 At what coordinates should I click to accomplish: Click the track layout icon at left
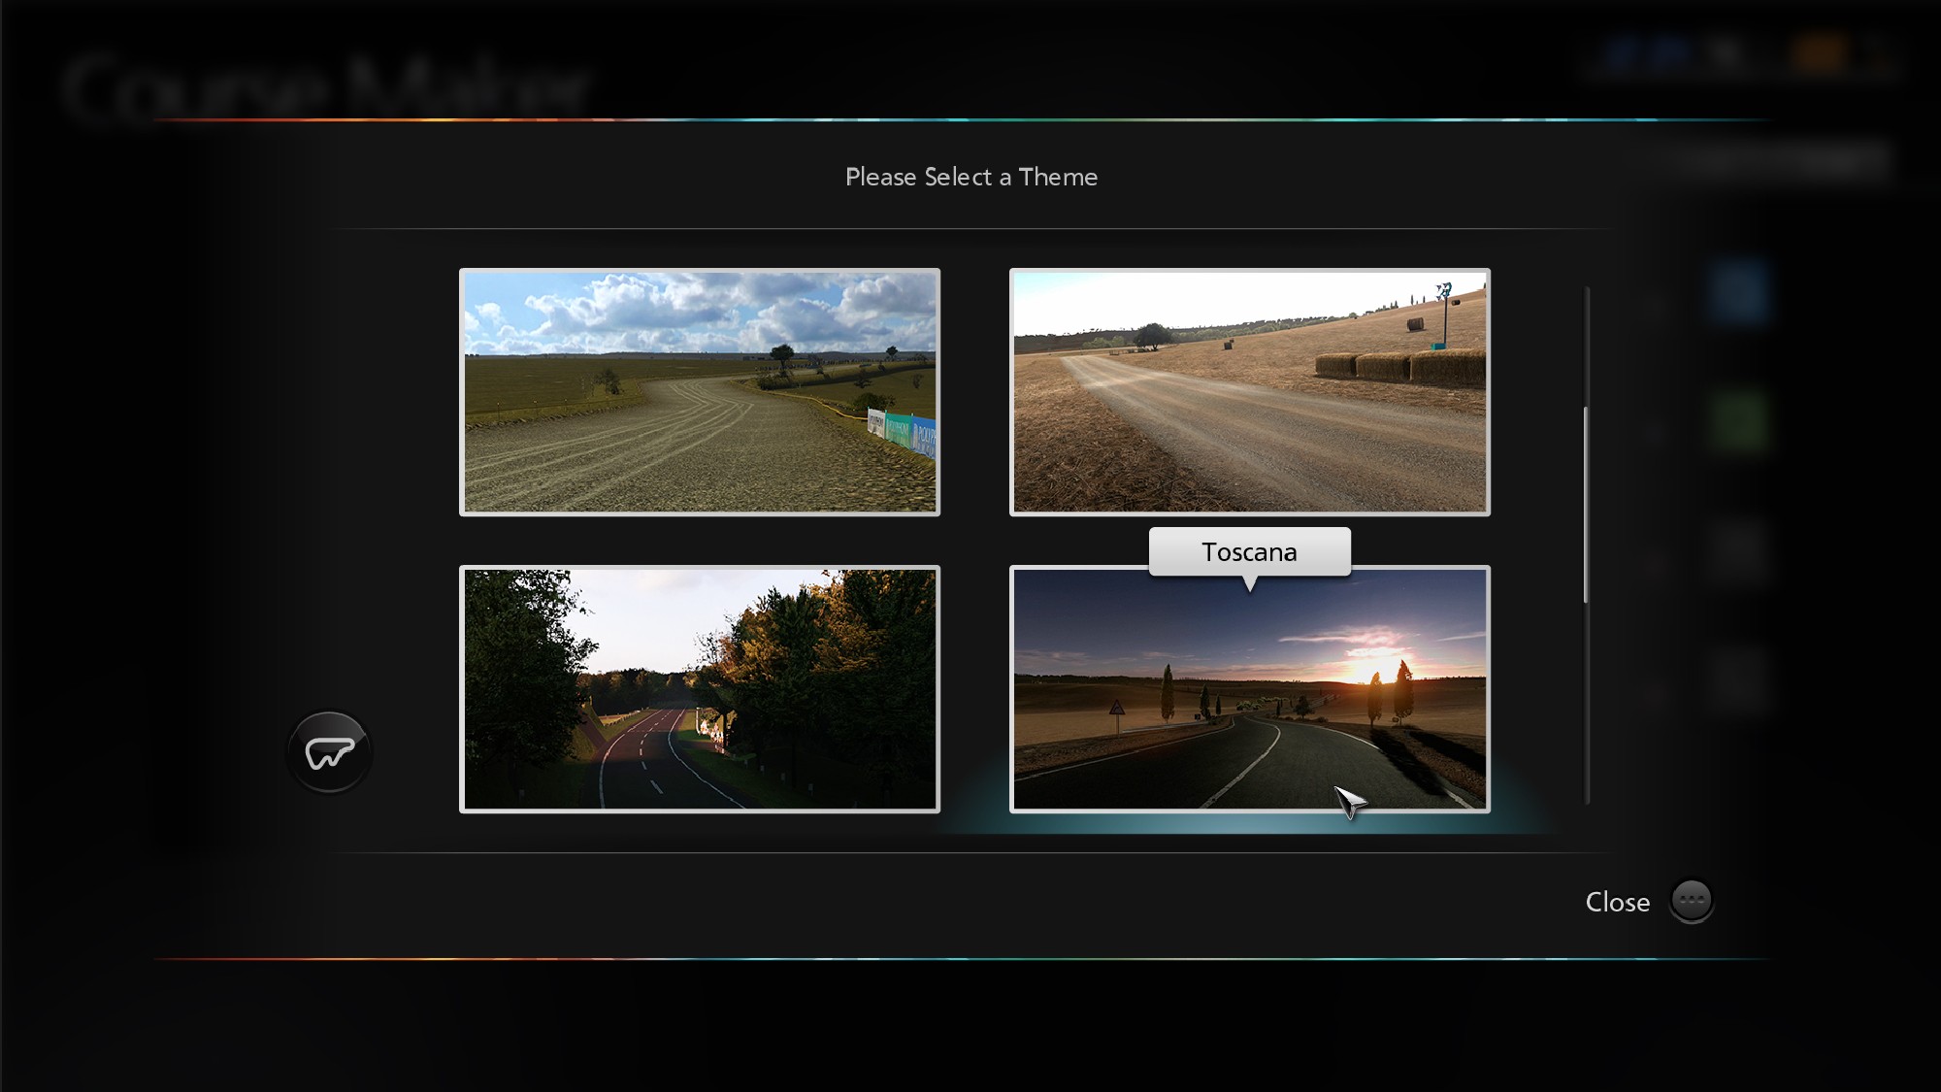point(330,752)
